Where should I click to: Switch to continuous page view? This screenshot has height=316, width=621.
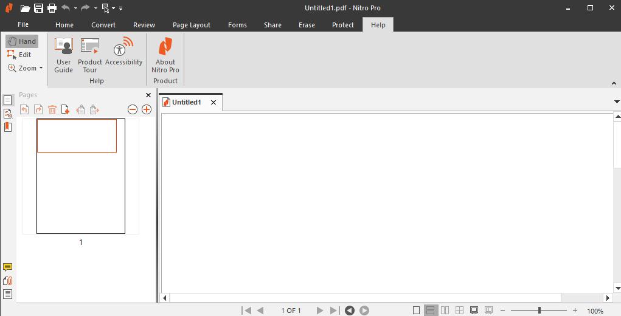[431, 311]
